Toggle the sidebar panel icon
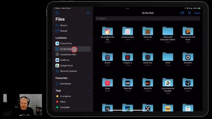This screenshot has height=119, width=212. click(x=57, y=13)
